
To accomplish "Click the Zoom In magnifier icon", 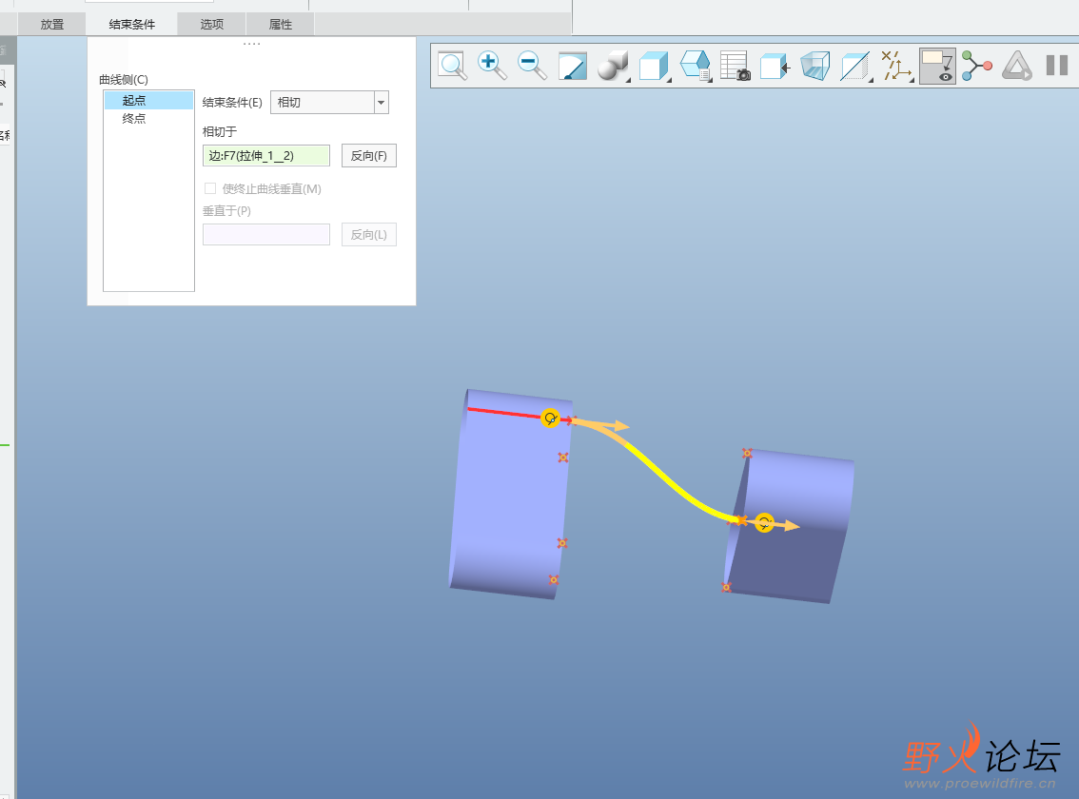I will pos(490,66).
